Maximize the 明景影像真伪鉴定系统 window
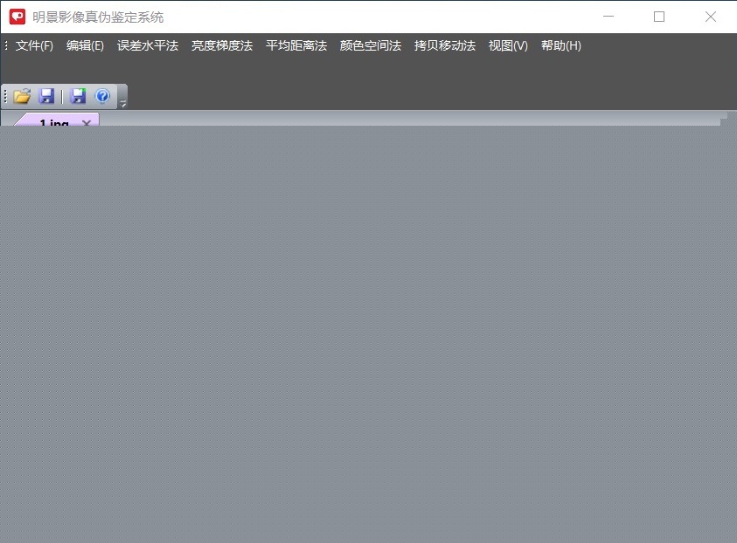 coord(659,17)
